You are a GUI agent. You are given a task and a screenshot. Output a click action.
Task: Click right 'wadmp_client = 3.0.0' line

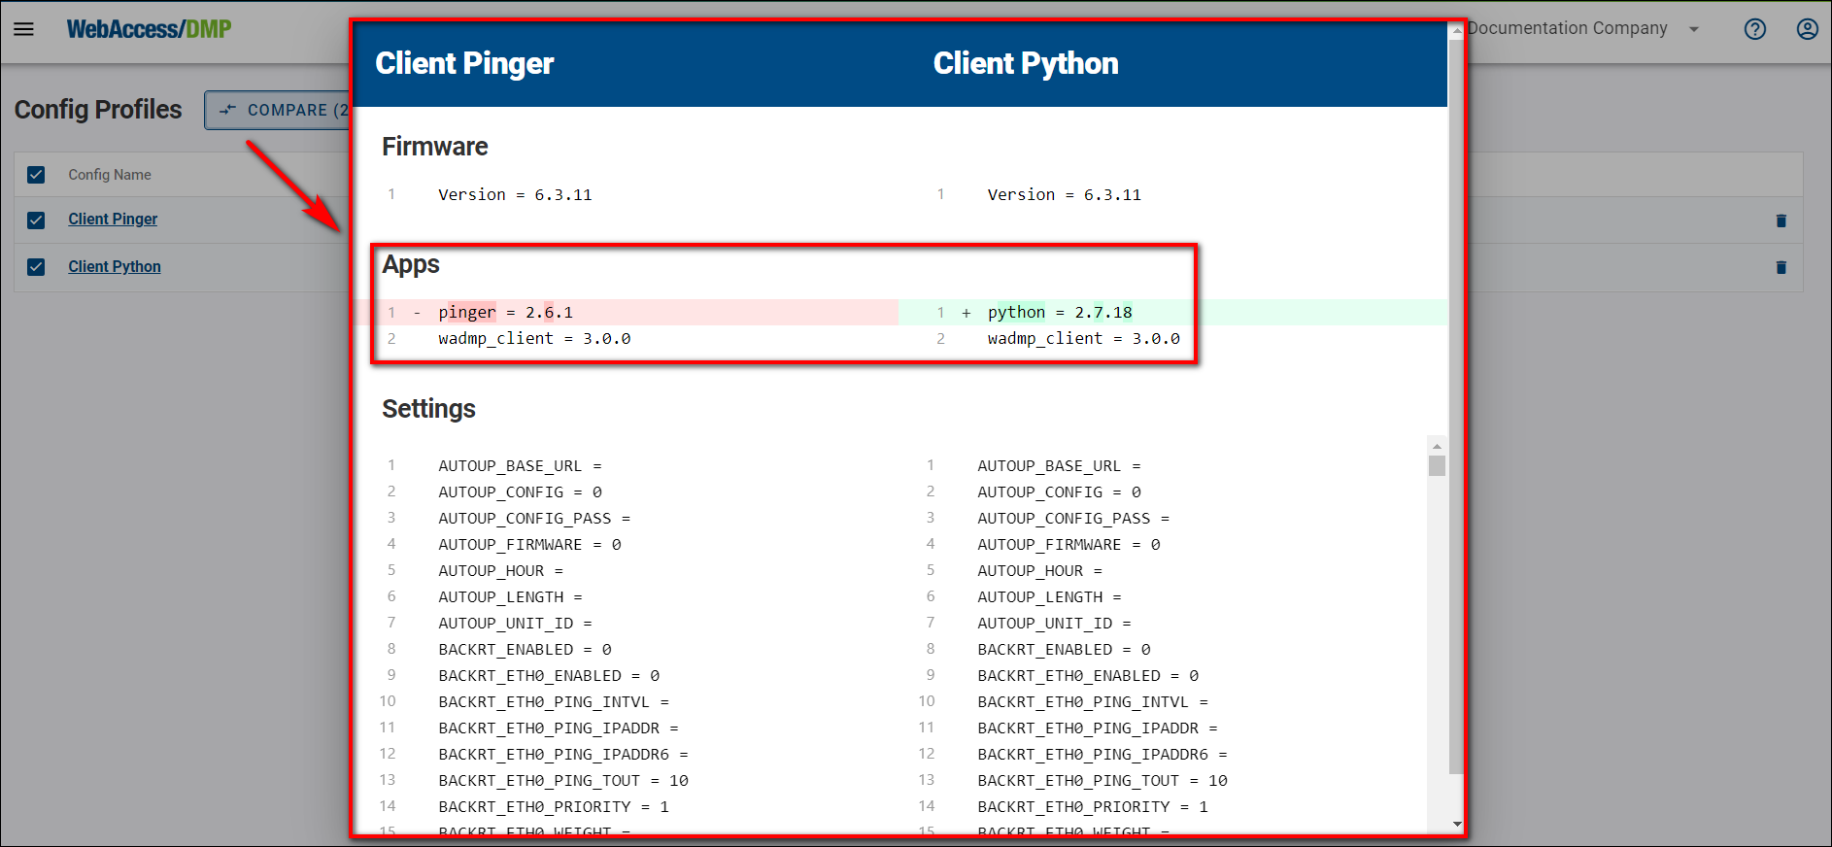pos(1084,338)
